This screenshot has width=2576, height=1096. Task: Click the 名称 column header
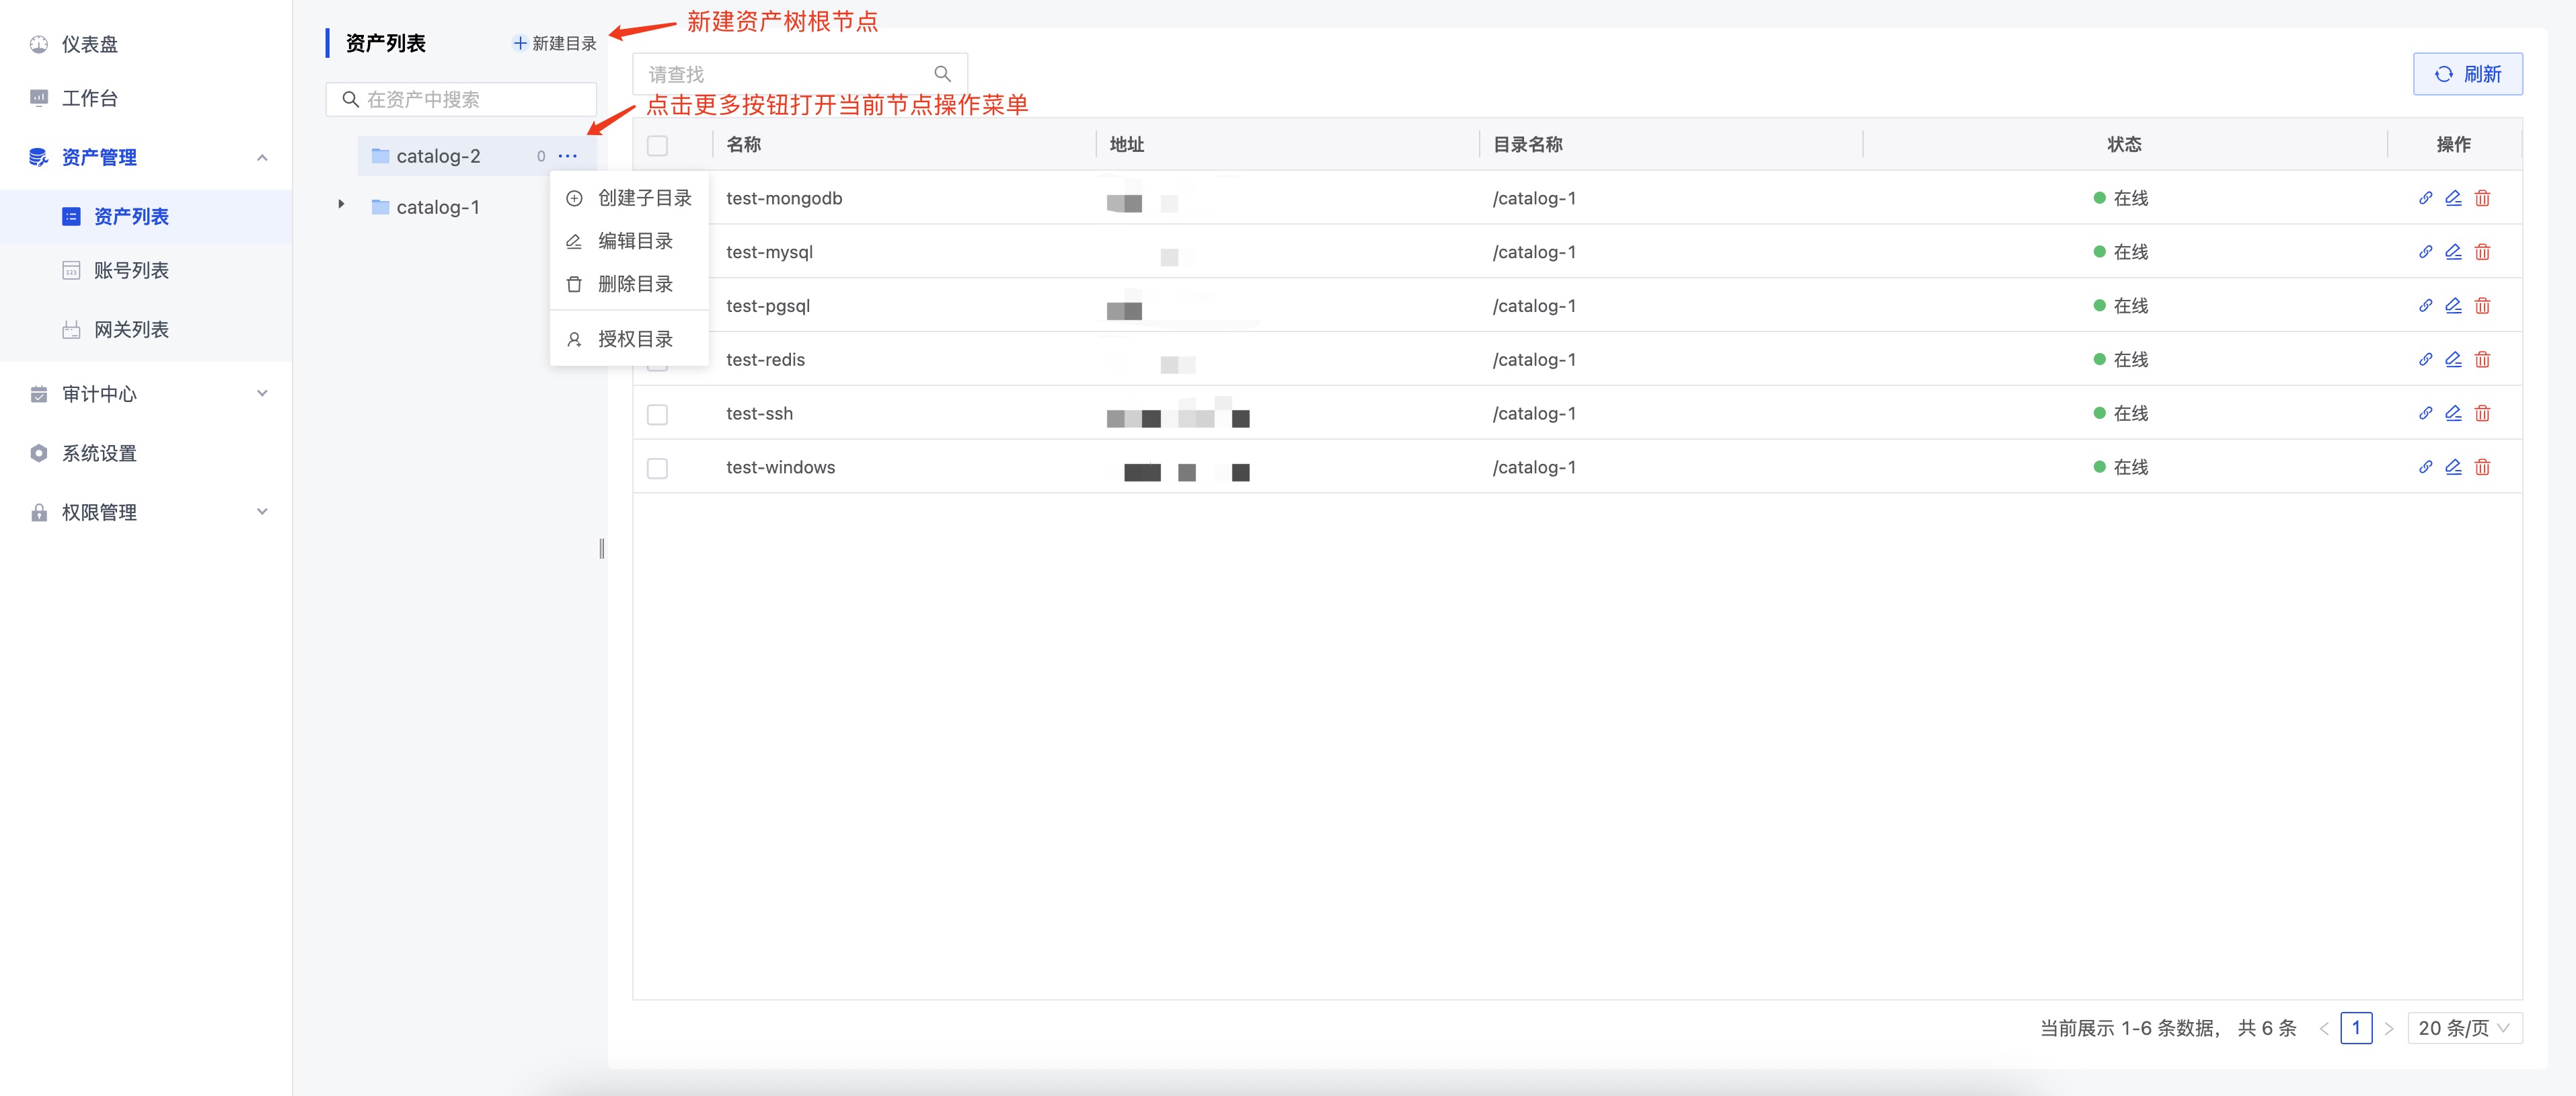point(743,144)
